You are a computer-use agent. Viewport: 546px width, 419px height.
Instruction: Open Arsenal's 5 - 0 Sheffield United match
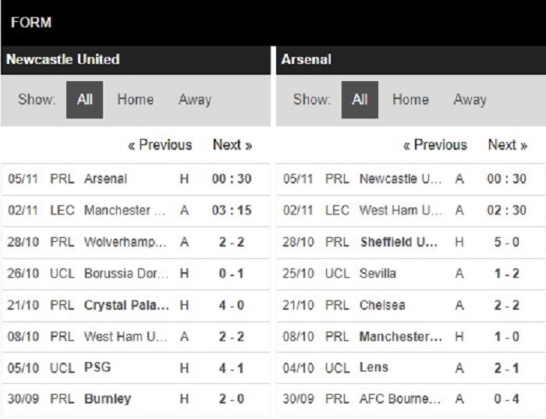pyautogui.click(x=399, y=242)
